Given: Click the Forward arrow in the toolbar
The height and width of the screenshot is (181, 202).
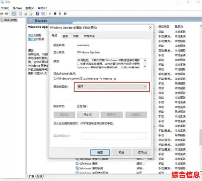Looking at the screenshot, I should click(6, 14).
